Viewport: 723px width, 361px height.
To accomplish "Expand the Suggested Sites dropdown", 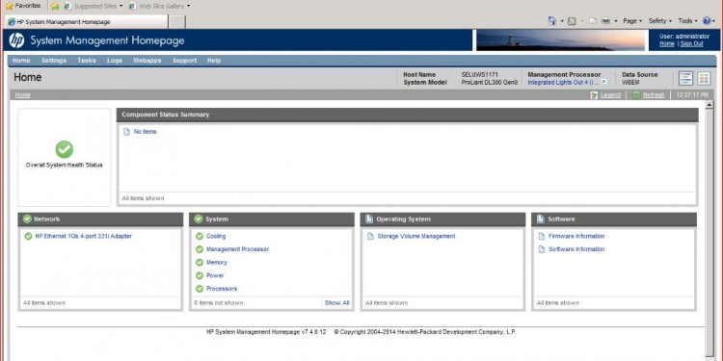I will pyautogui.click(x=120, y=6).
